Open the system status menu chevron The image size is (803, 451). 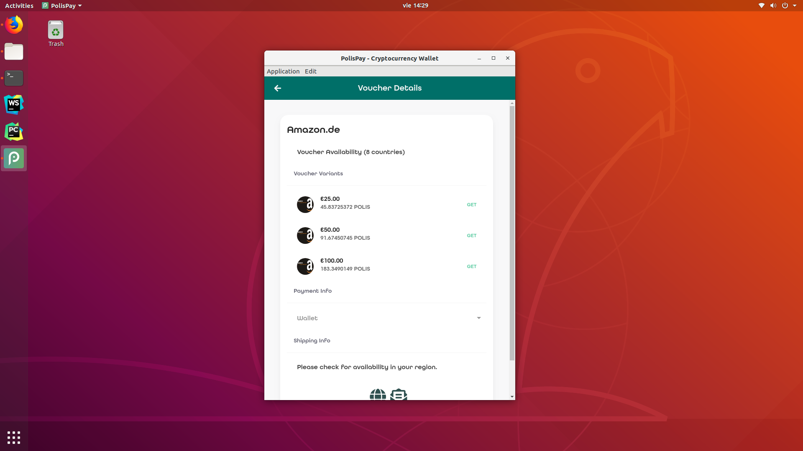795,5
